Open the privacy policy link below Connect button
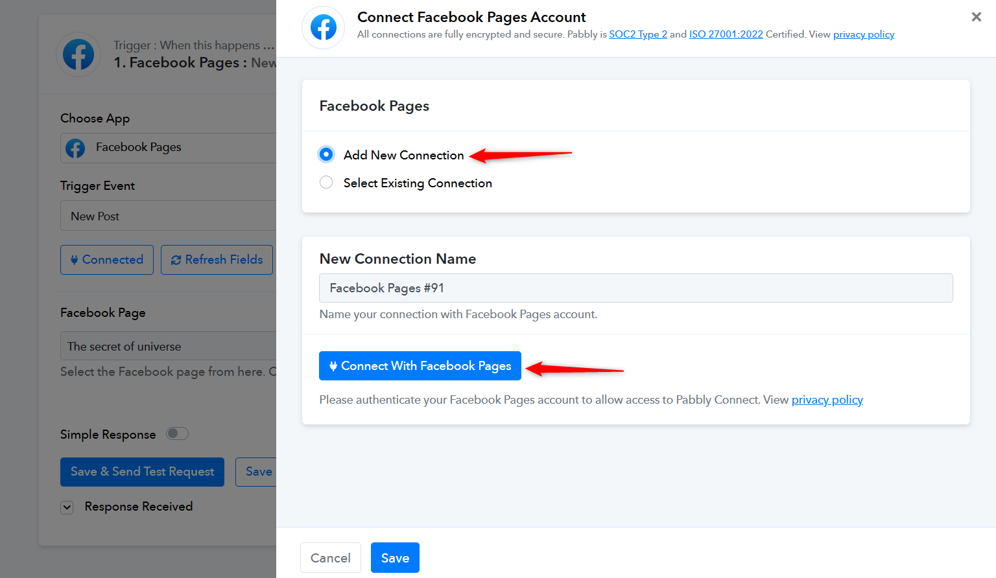The height and width of the screenshot is (578, 996). pos(827,400)
